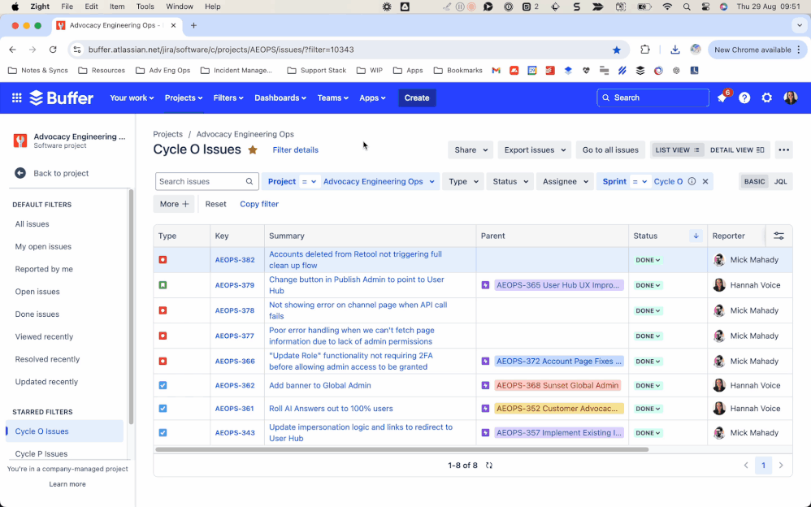This screenshot has width=811, height=507.
Task: Click the refresh icon beside 1-8 of 8
Action: tap(488, 466)
